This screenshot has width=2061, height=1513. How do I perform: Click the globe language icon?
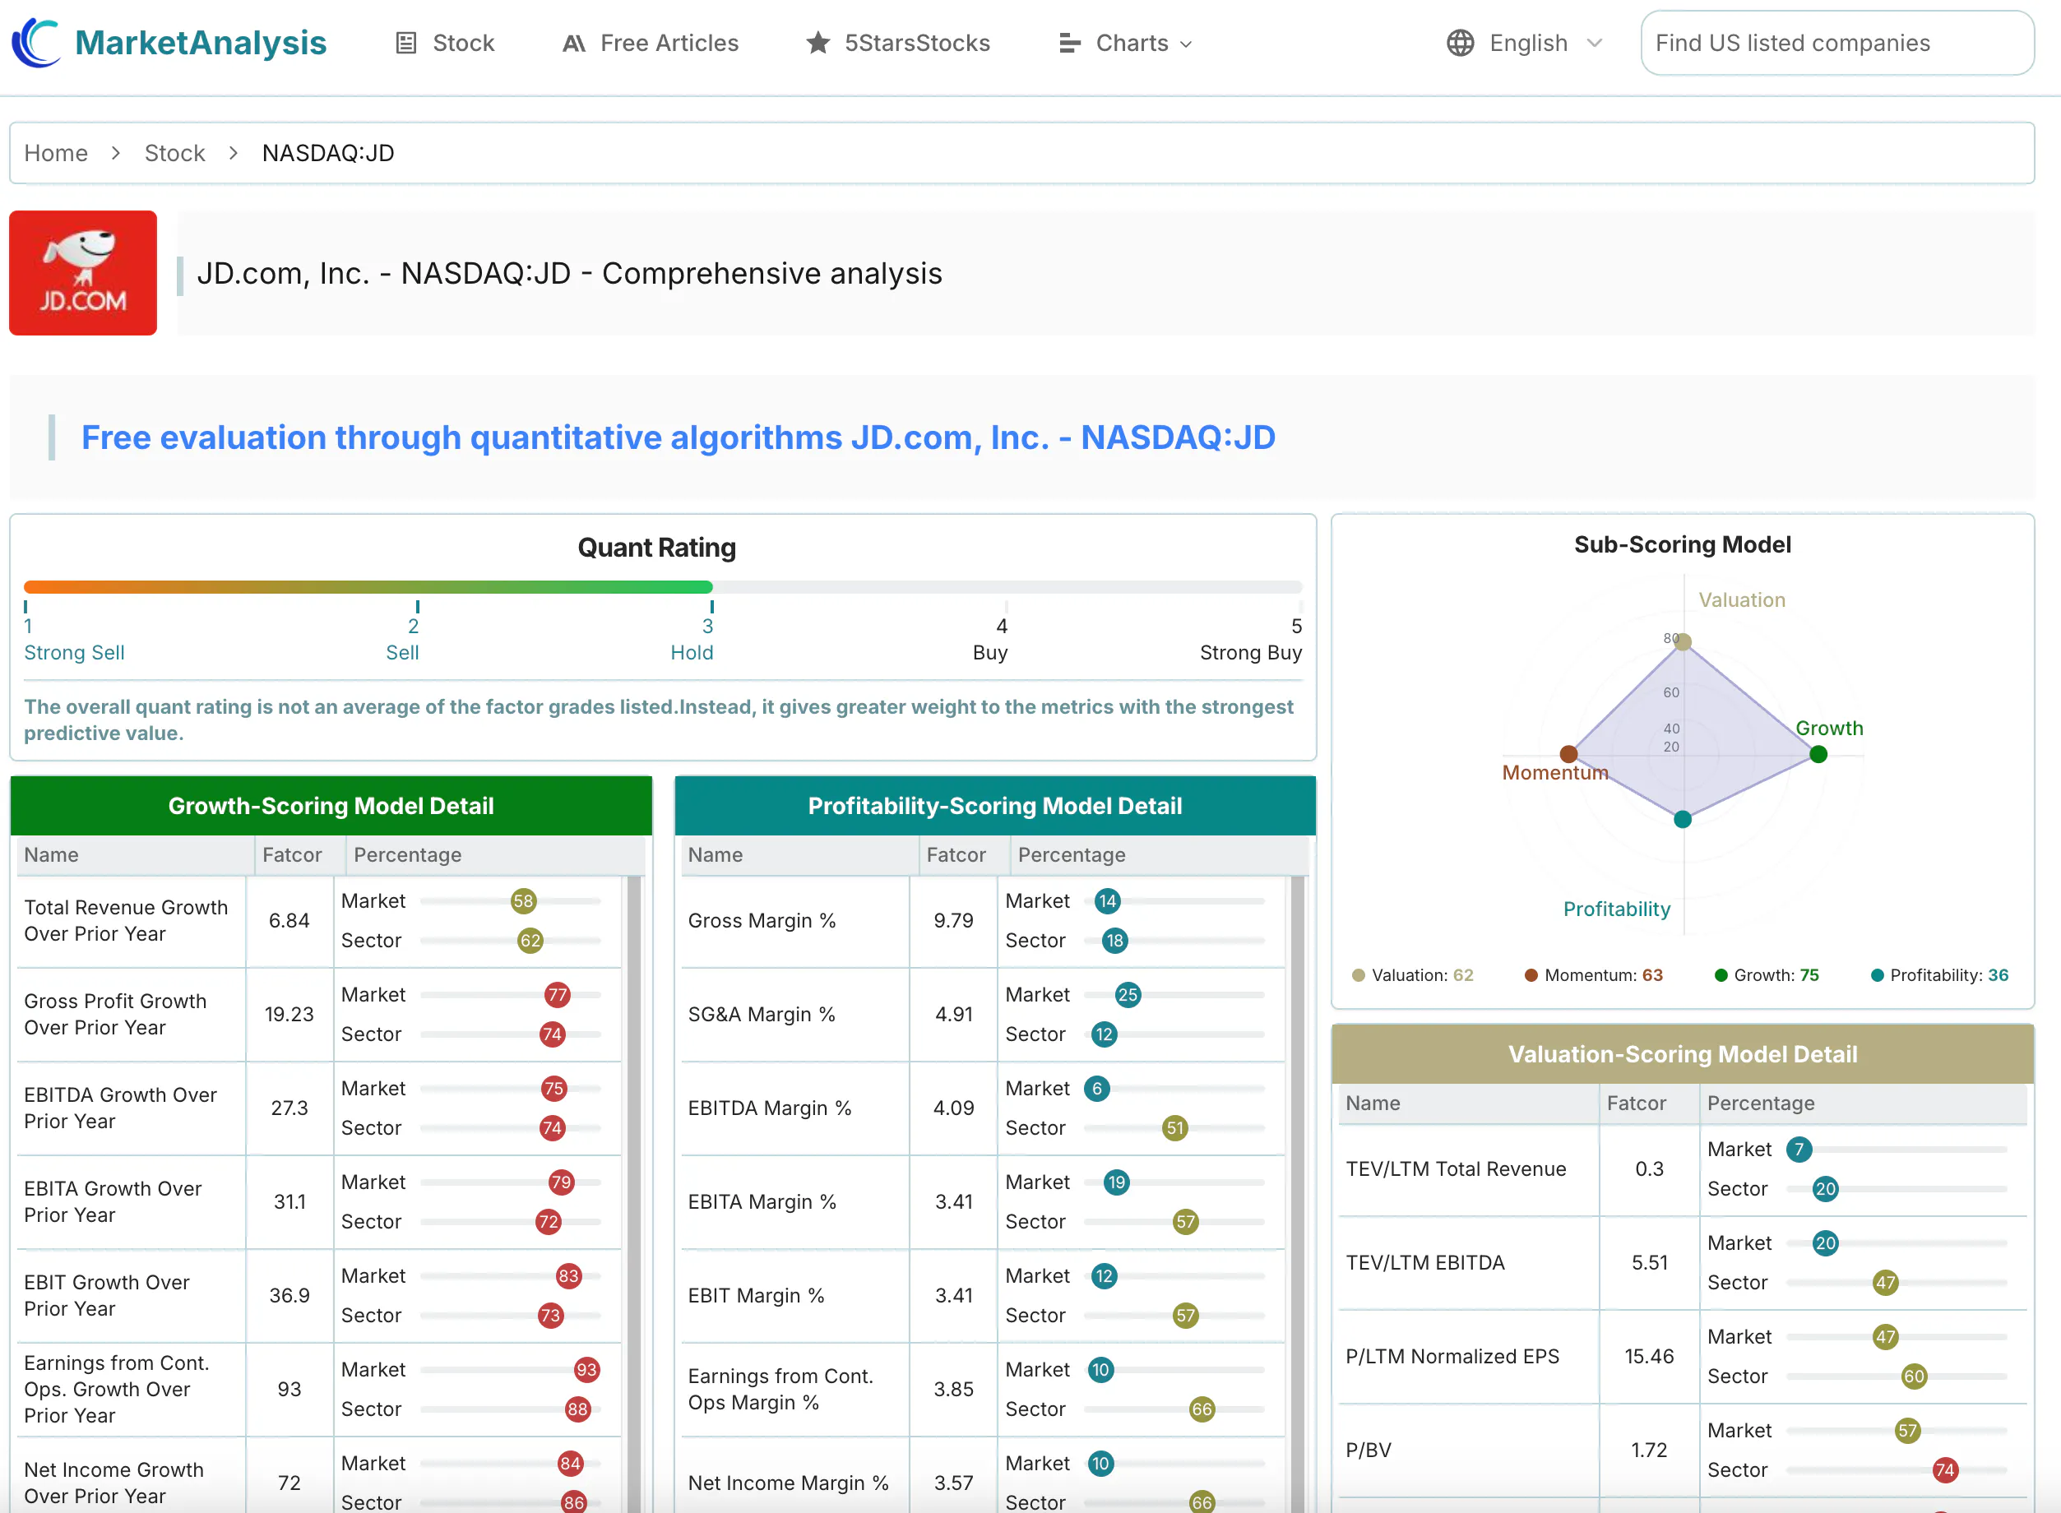1460,43
